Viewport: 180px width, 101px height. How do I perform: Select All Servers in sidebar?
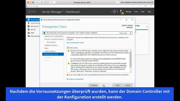33,26
